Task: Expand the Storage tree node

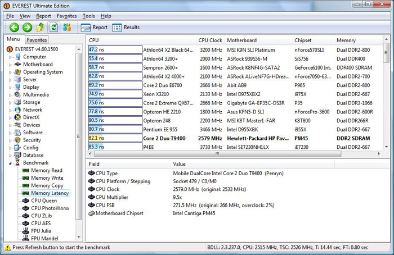Action: pyautogui.click(x=11, y=103)
